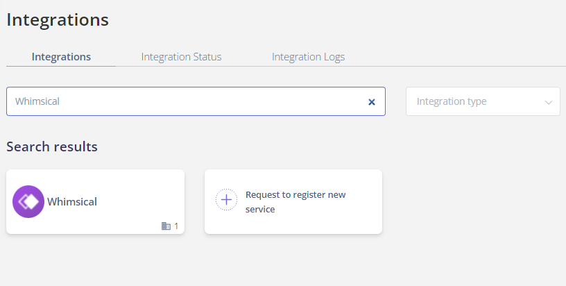This screenshot has height=286, width=566.
Task: Click the purple Whimsical logo icon
Action: [x=28, y=201]
